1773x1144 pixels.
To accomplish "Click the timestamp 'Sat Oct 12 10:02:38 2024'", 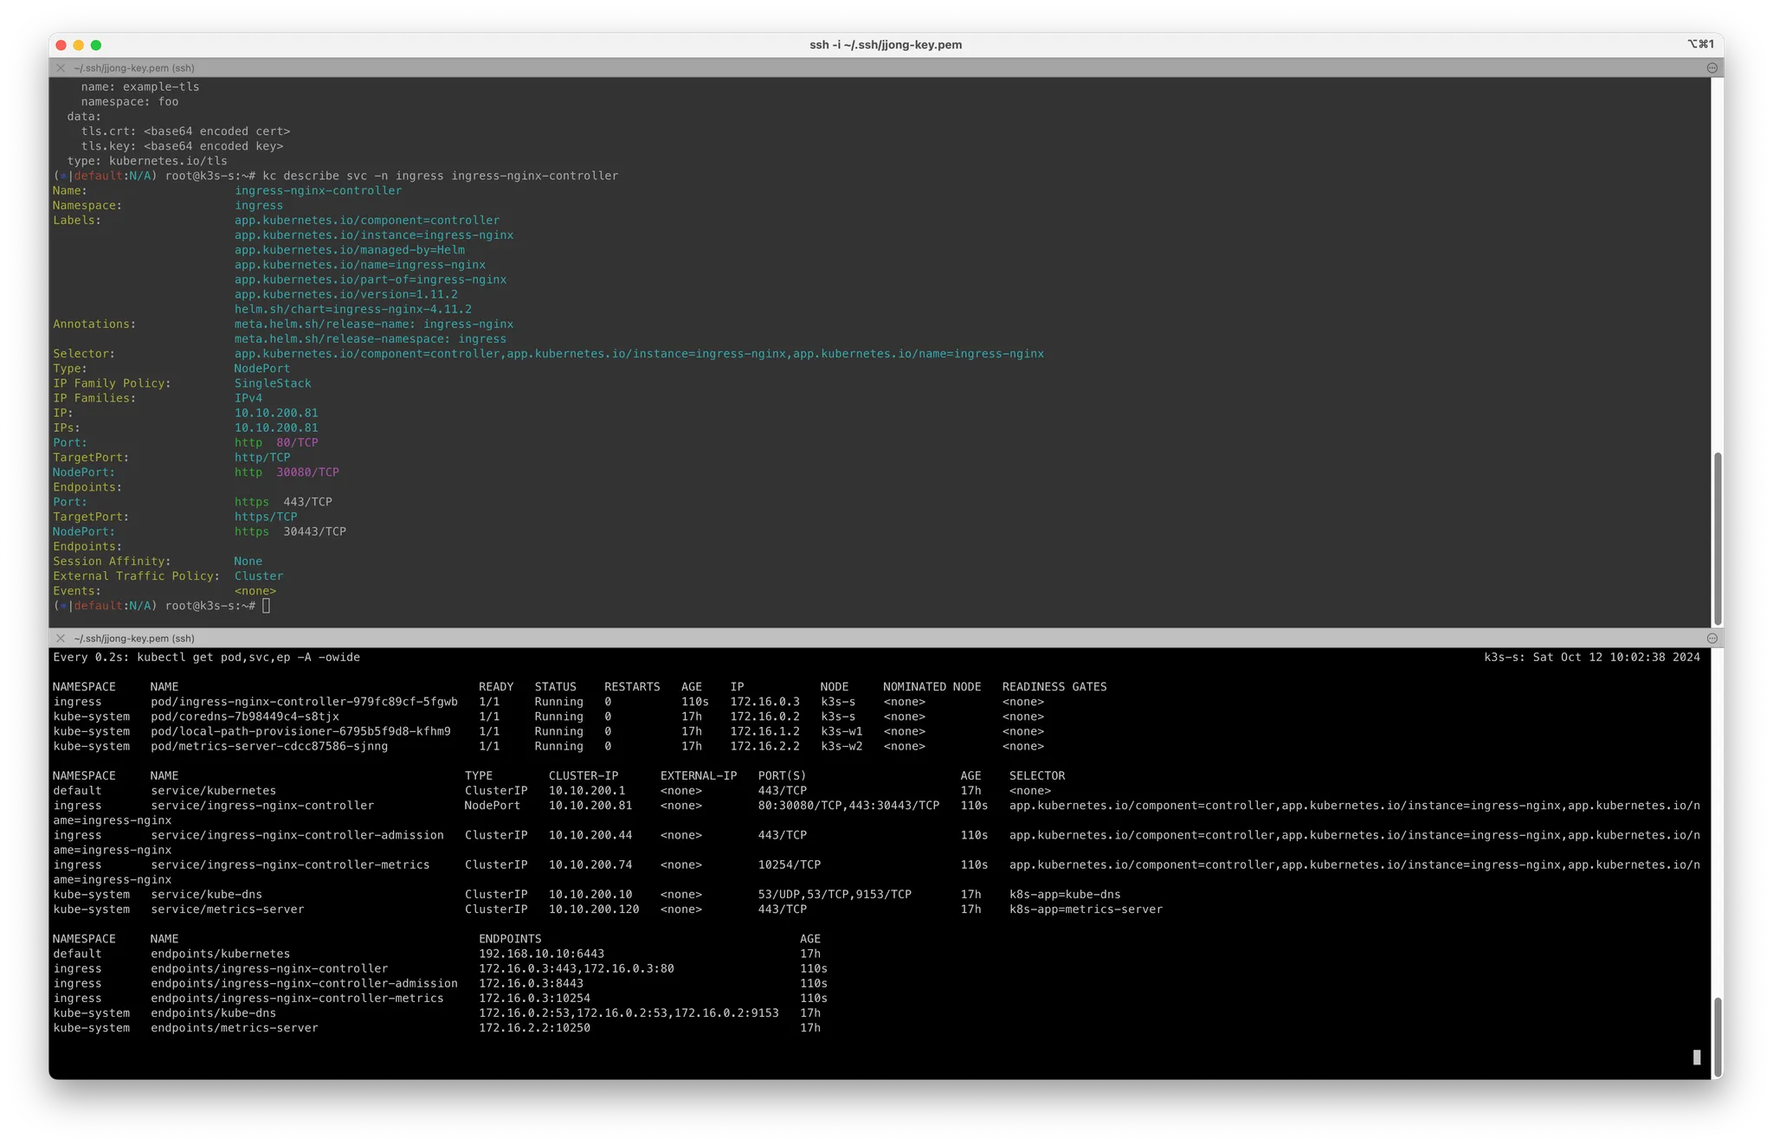I will click(x=1616, y=658).
